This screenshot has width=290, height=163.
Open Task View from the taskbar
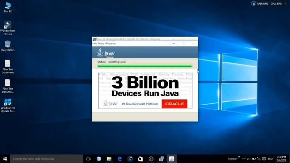pyautogui.click(x=88, y=159)
